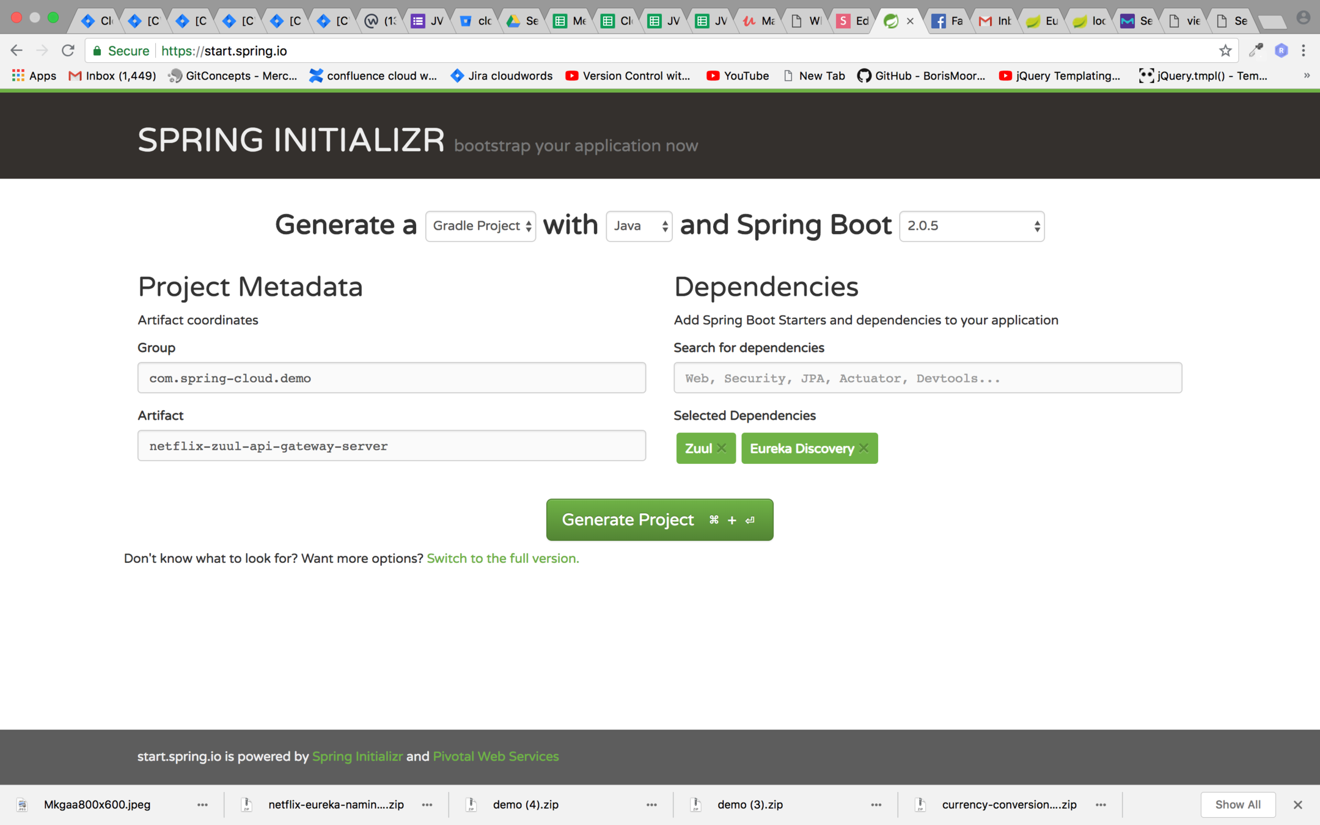The height and width of the screenshot is (825, 1320).
Task: Click the Artifact text field
Action: [391, 446]
